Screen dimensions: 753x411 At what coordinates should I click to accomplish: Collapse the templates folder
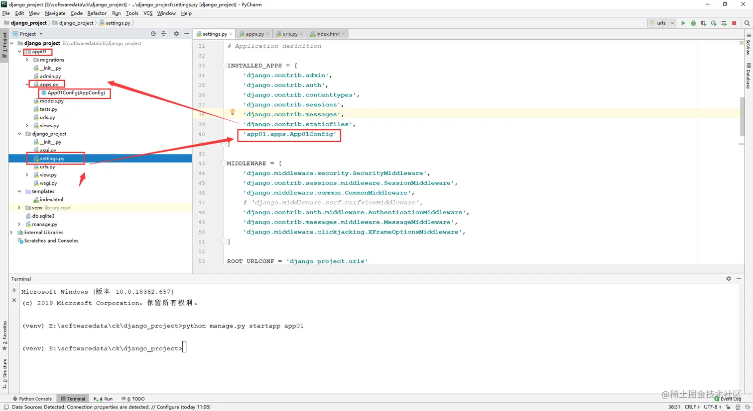click(x=19, y=191)
